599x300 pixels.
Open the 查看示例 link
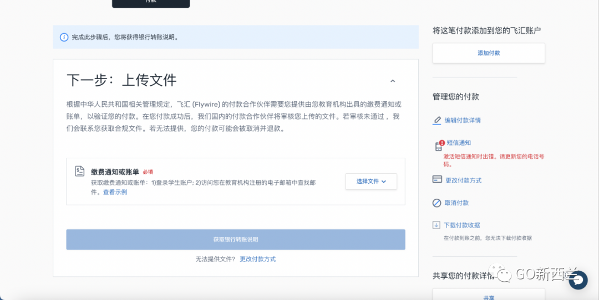(x=115, y=192)
